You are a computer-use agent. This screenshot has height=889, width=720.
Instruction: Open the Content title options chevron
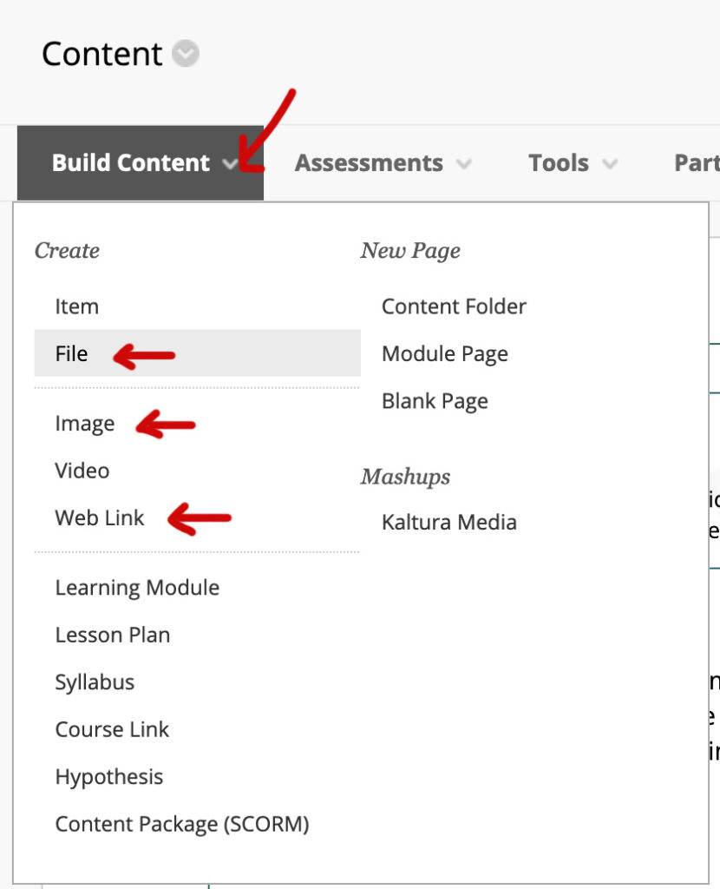tap(185, 55)
